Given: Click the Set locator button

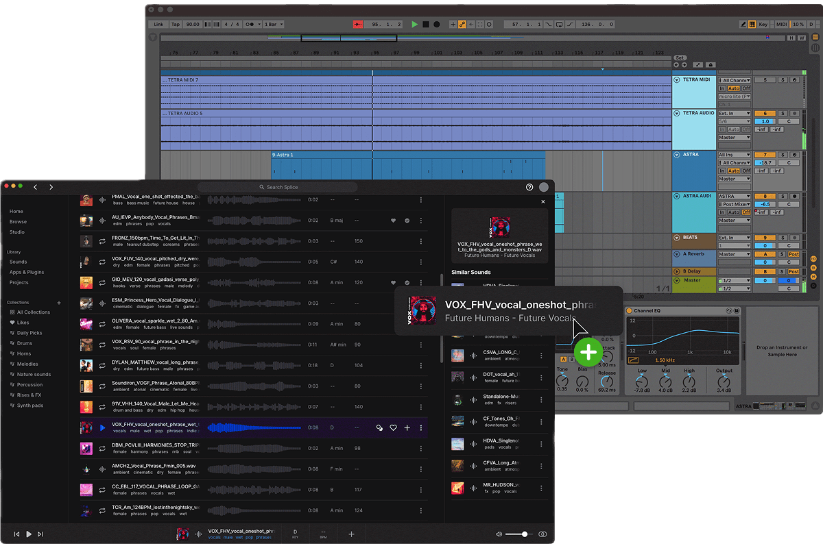Looking at the screenshot, I should pyautogui.click(x=680, y=58).
